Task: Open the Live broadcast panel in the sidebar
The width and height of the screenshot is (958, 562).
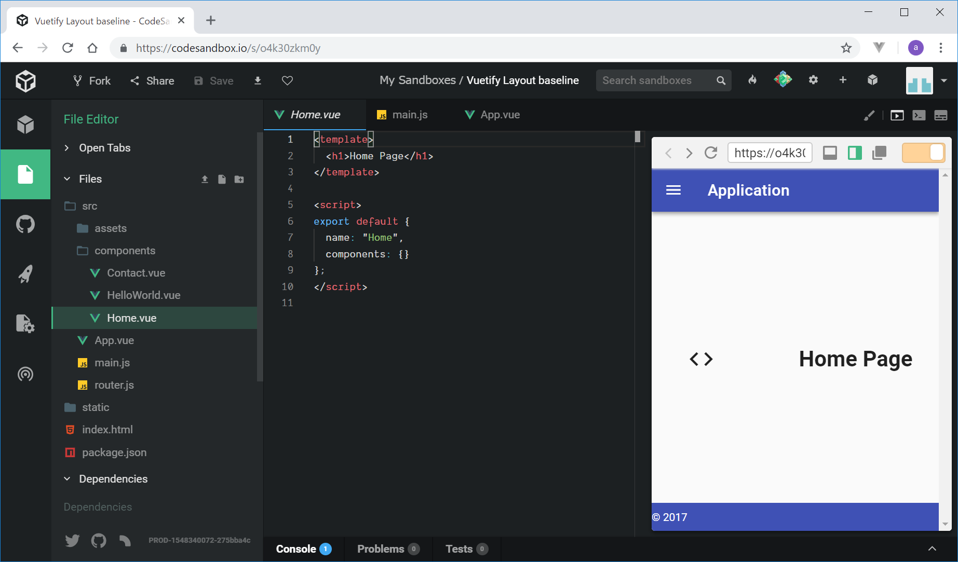Action: point(25,374)
